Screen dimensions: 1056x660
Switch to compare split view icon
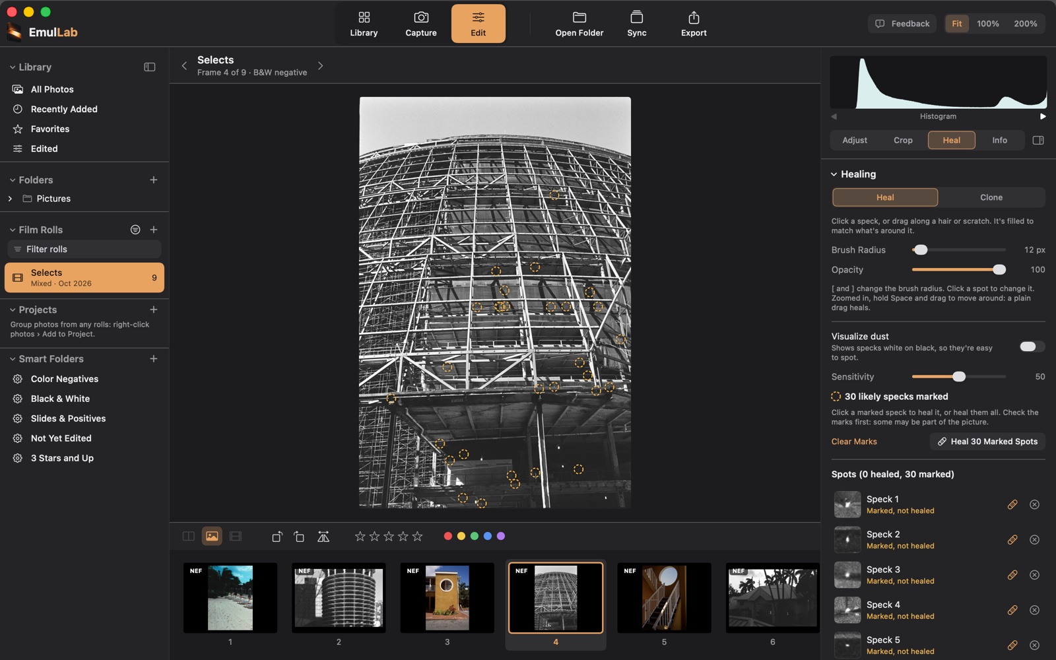coord(189,537)
